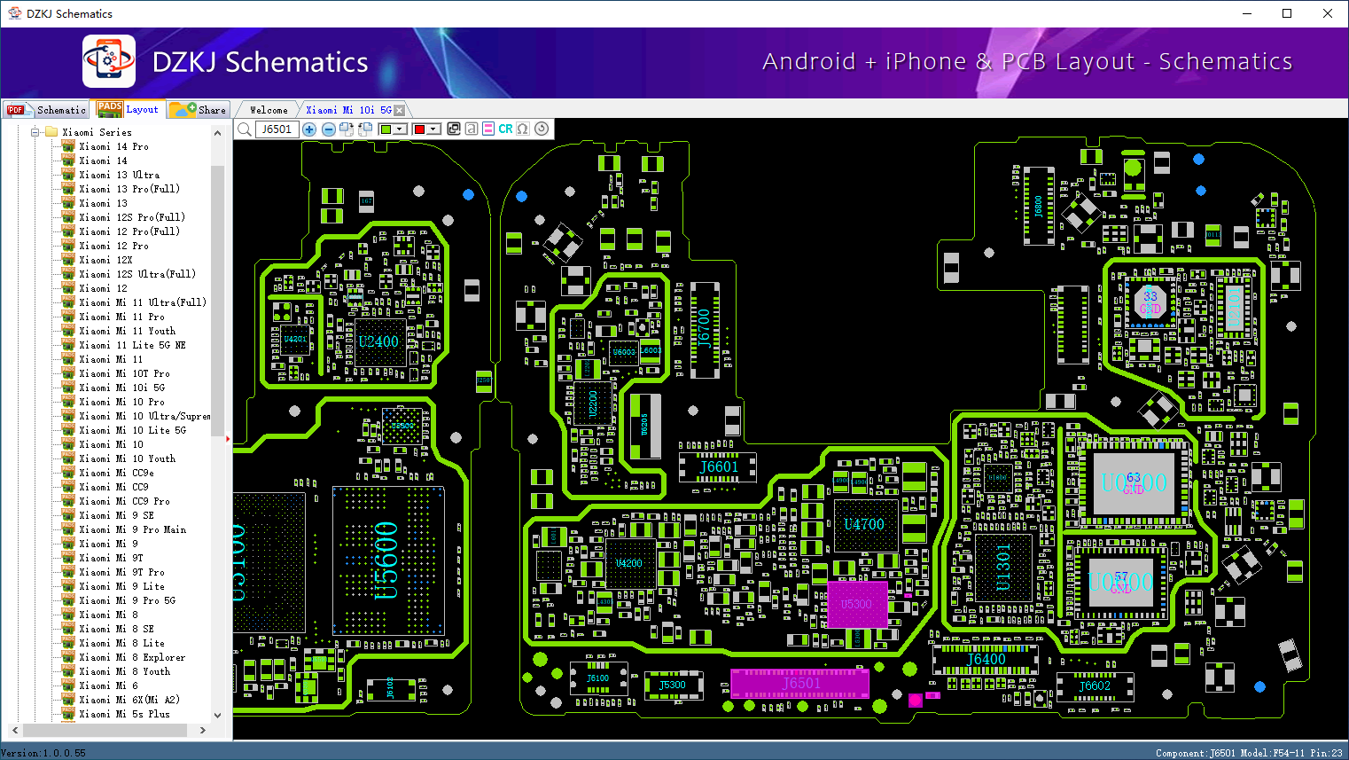Select chip U4200 on the board
This screenshot has width=1349, height=760.
pos(629,563)
